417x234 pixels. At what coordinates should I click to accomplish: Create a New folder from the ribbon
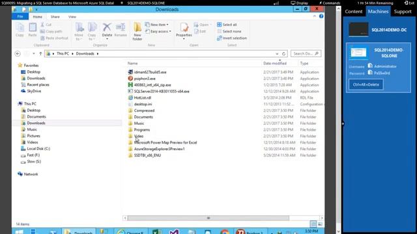coord(137,32)
